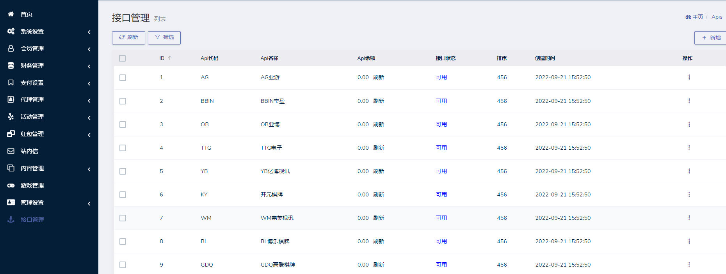This screenshot has width=726, height=274.
Task: Click the gears icon for 系统设置
Action: point(11,31)
